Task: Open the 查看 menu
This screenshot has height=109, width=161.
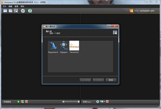Action: tap(16, 6)
